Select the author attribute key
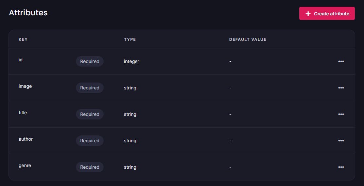The height and width of the screenshot is (186, 364). click(x=26, y=139)
